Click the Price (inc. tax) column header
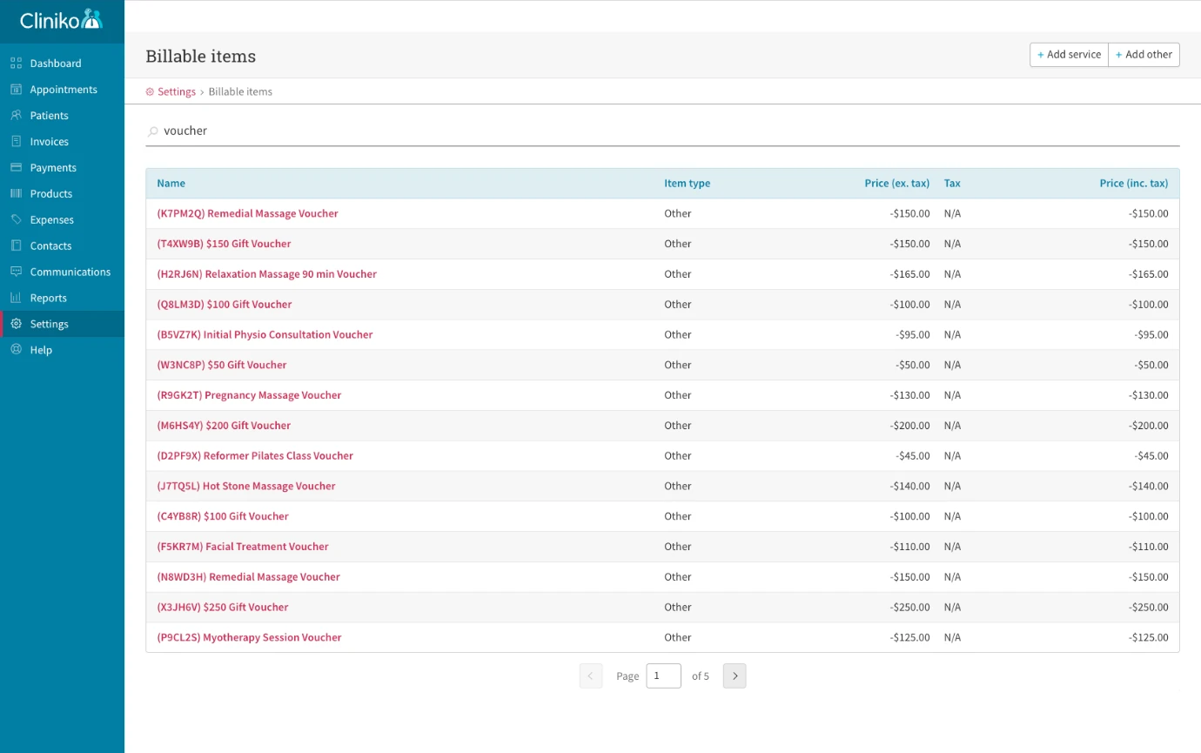Screen dimensions: 1201x753 (x=1134, y=183)
